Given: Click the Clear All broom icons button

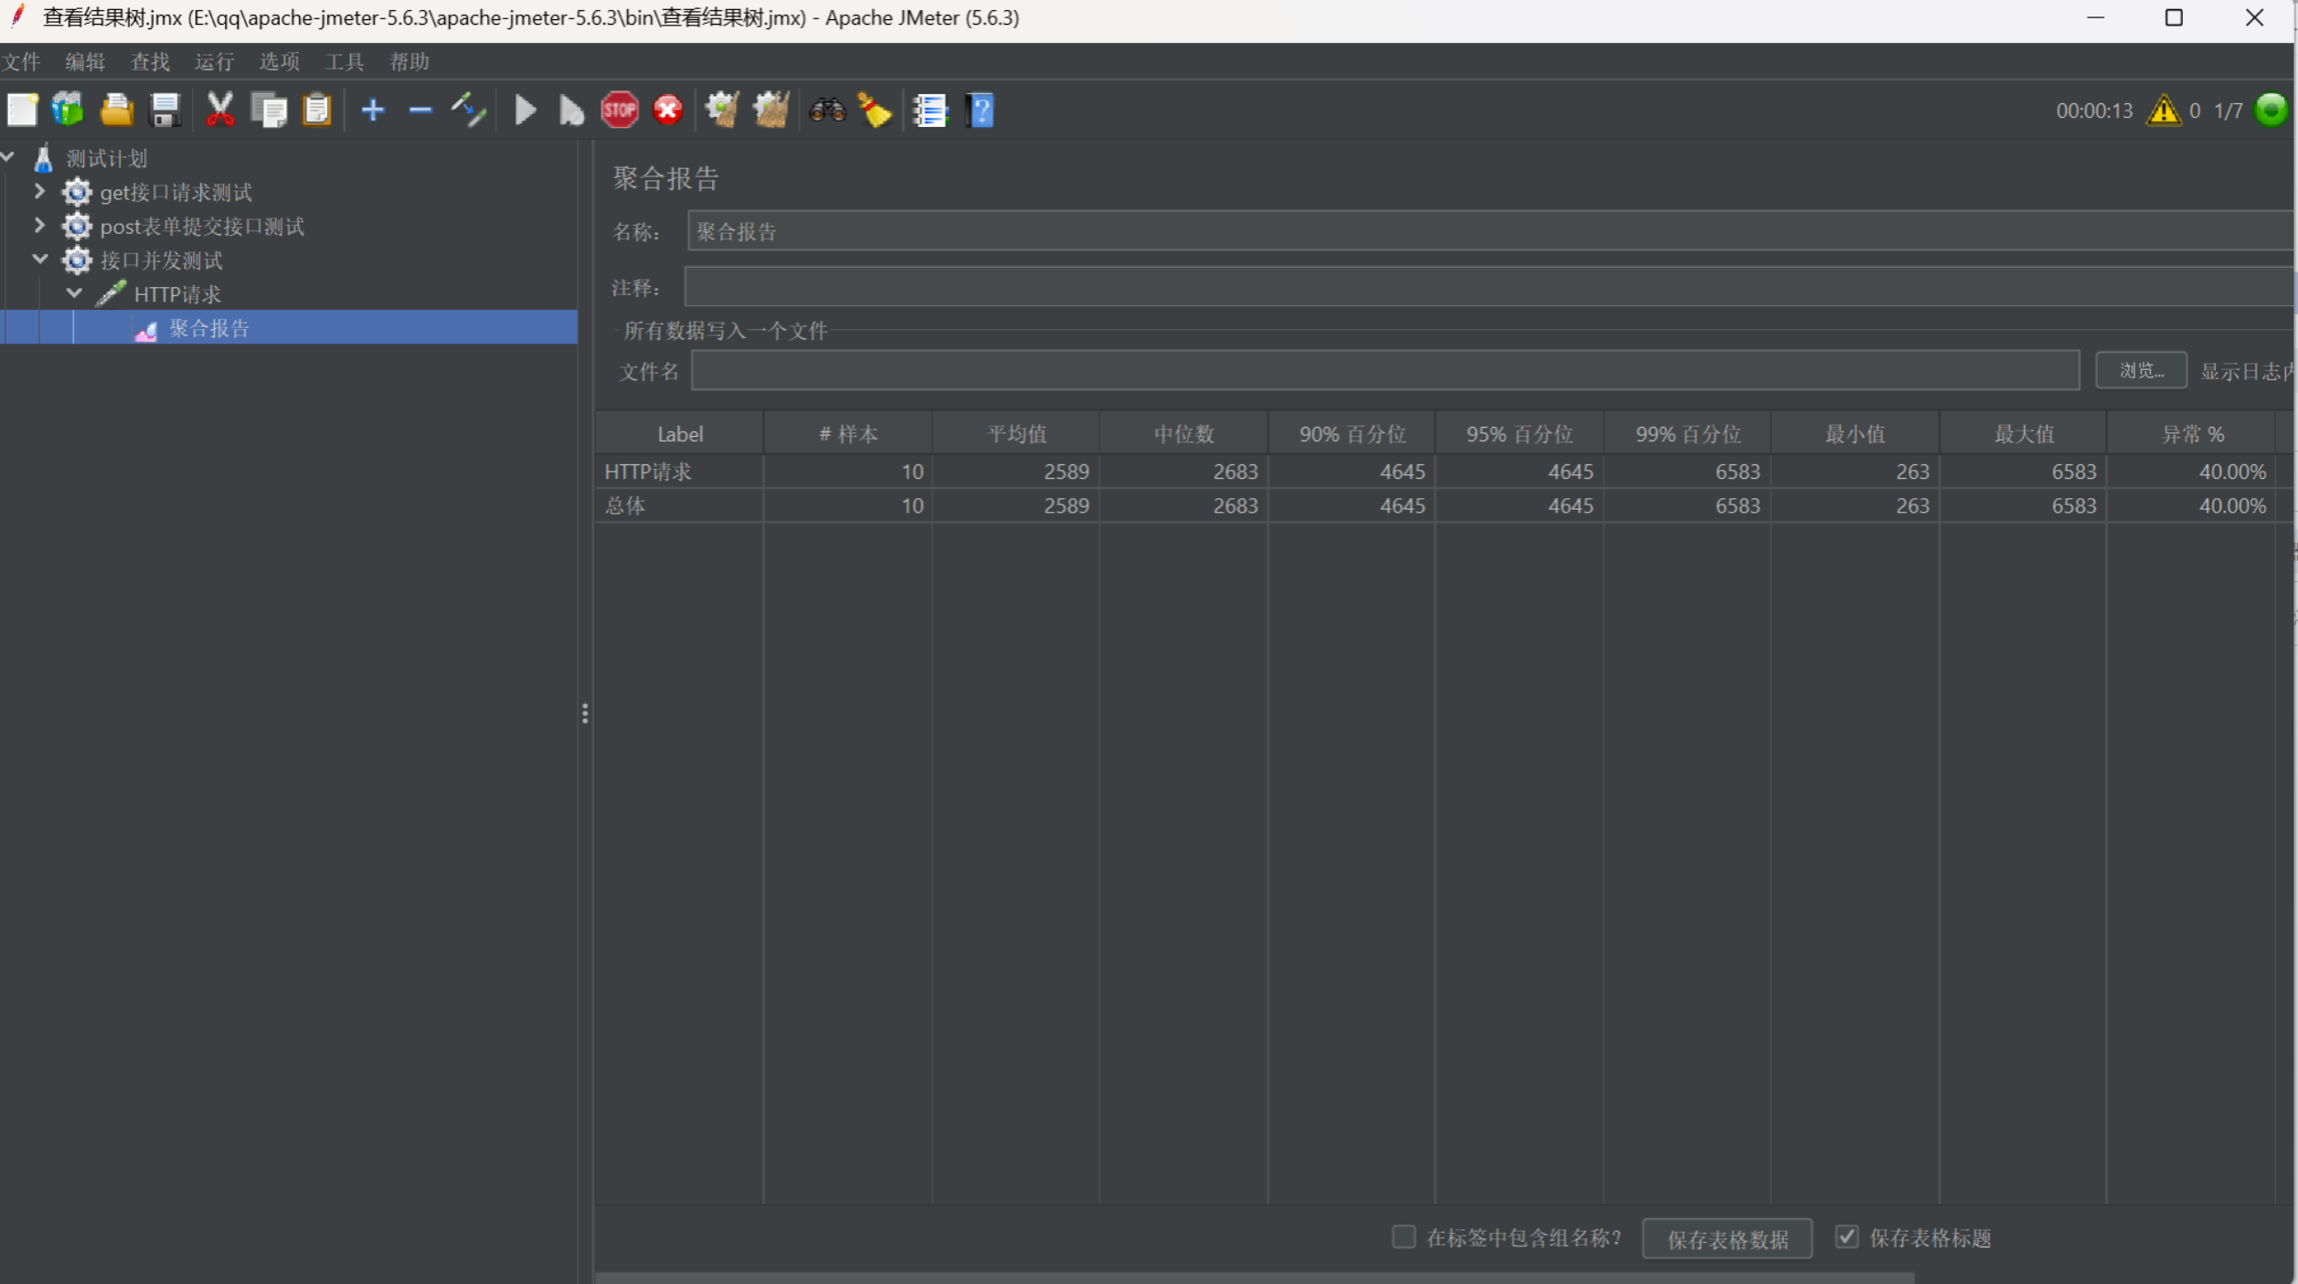Looking at the screenshot, I should pos(771,111).
